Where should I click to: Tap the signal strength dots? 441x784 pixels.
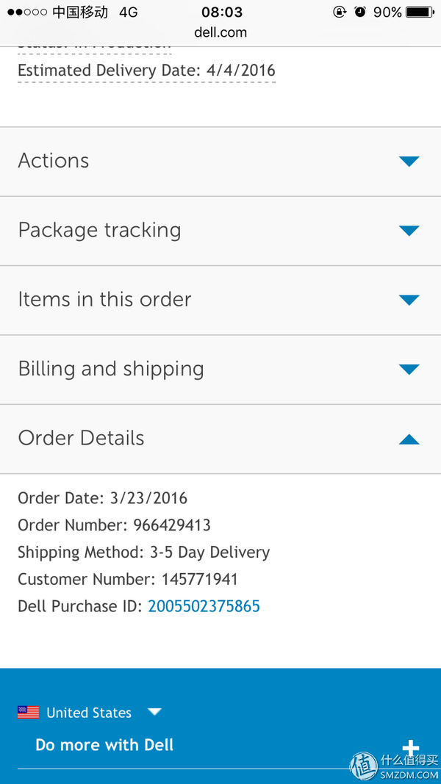(27, 12)
